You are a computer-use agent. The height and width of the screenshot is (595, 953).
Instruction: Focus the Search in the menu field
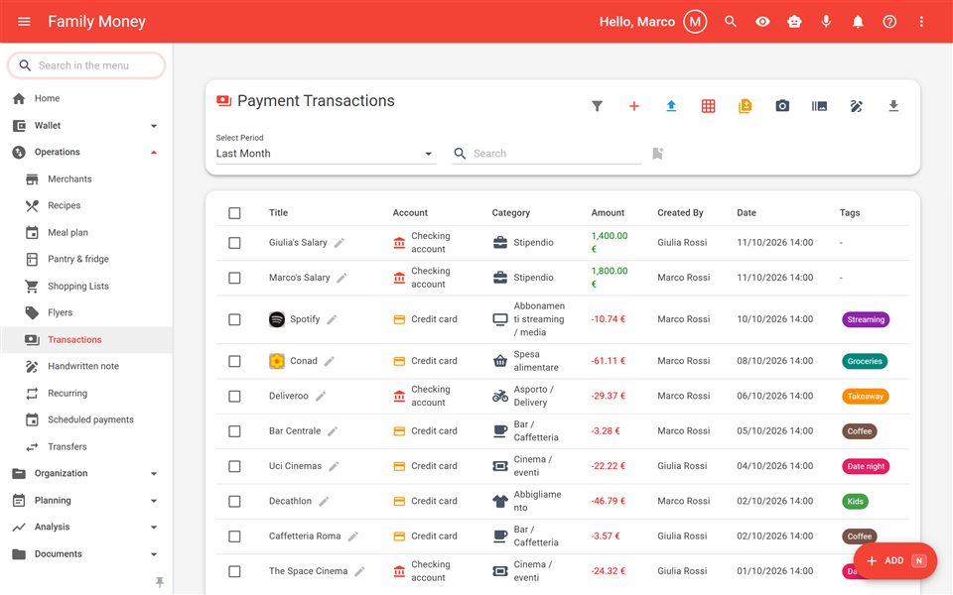click(x=86, y=65)
